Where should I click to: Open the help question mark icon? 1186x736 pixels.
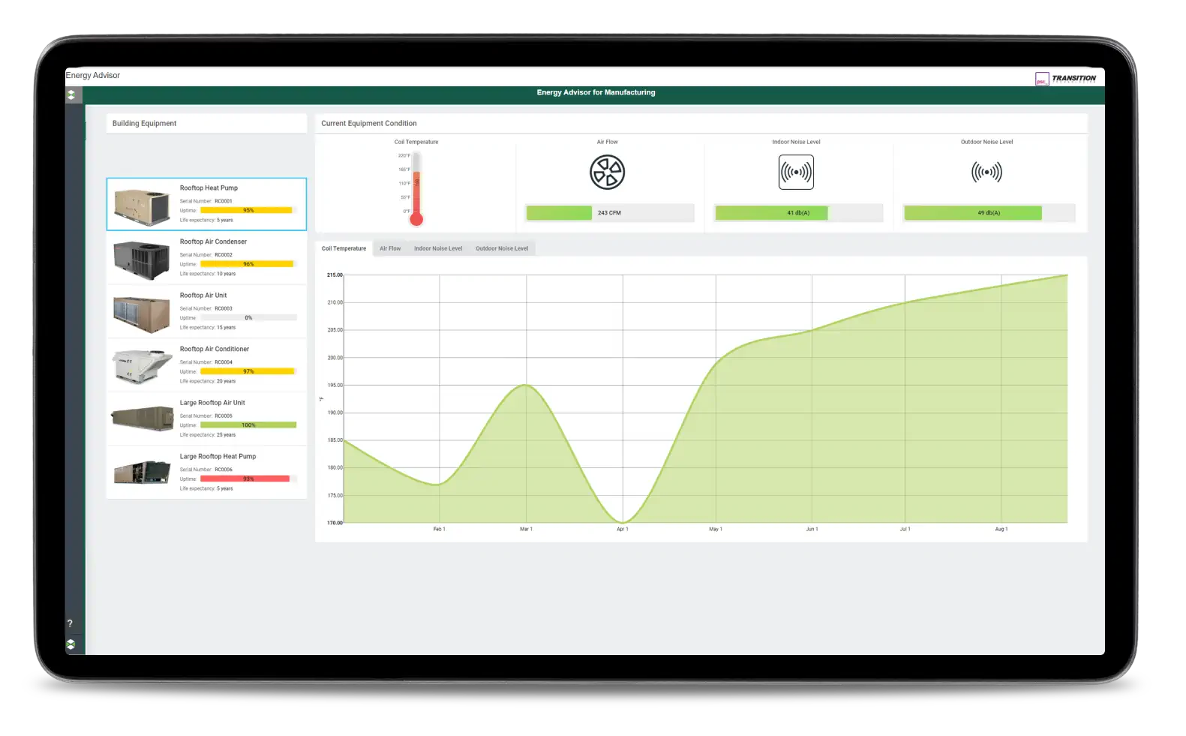coord(70,623)
